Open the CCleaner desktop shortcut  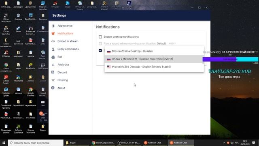6,54
